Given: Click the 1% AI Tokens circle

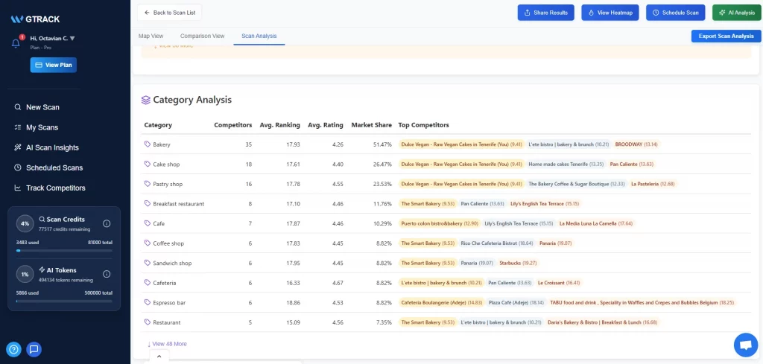Looking at the screenshot, I should [x=25, y=274].
